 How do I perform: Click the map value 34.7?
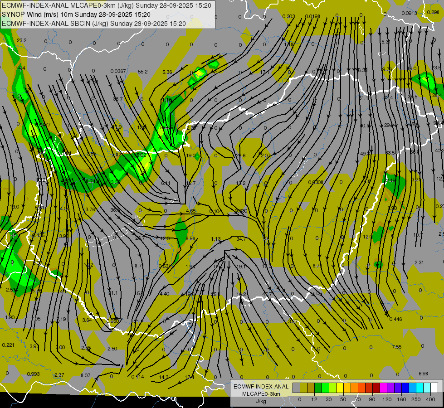point(241,239)
